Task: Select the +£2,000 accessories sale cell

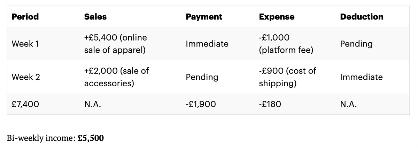Action: tap(116, 77)
